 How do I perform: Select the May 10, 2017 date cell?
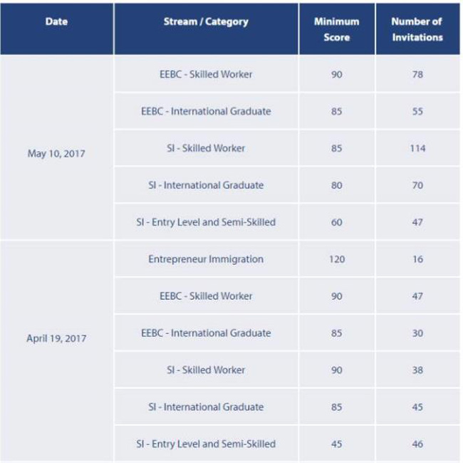click(56, 153)
